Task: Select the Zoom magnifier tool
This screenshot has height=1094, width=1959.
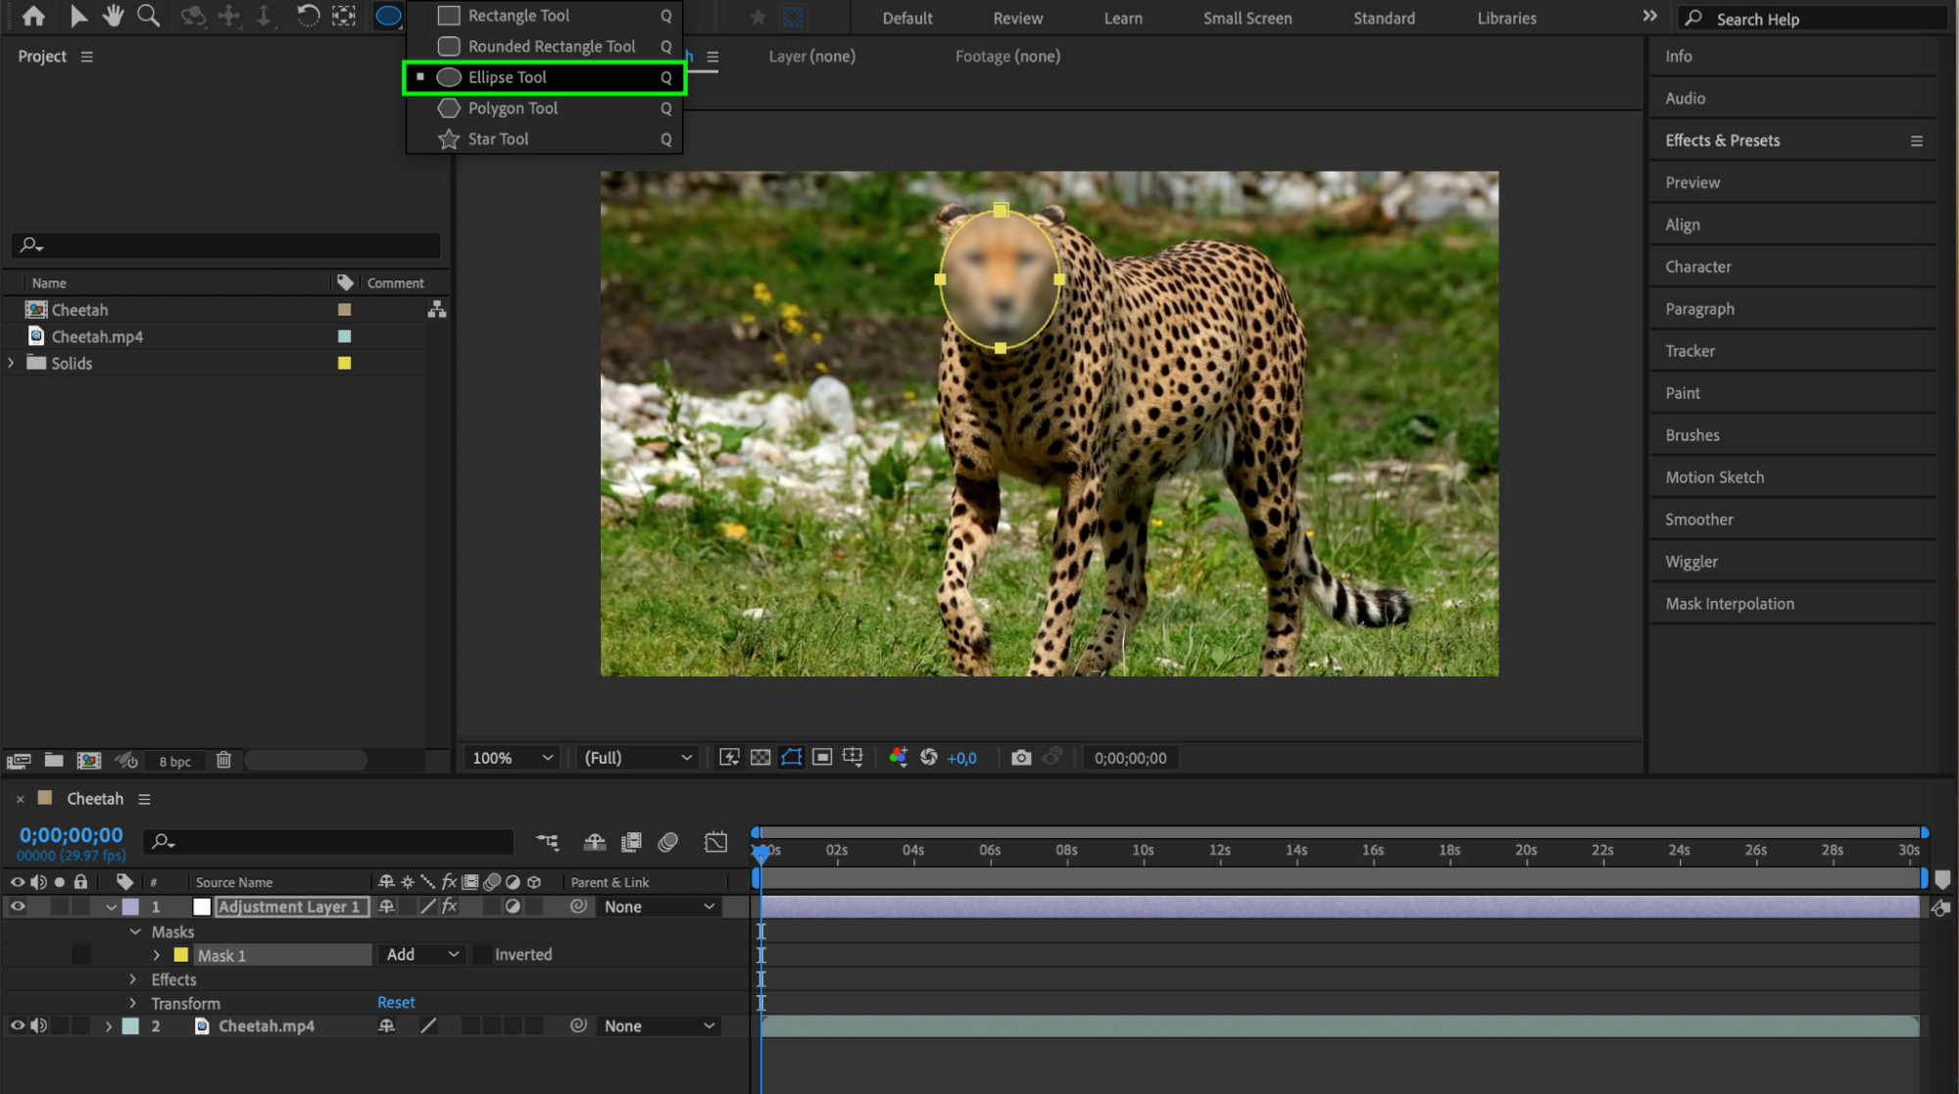Action: [148, 16]
